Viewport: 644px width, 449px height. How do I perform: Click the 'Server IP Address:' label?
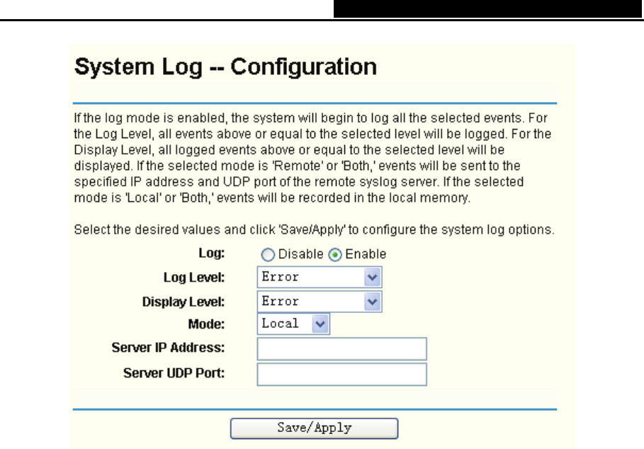coord(168,348)
